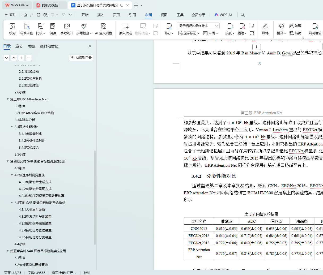
Task: Open the 审阅 pane dropdown
Action: pos(210,33)
